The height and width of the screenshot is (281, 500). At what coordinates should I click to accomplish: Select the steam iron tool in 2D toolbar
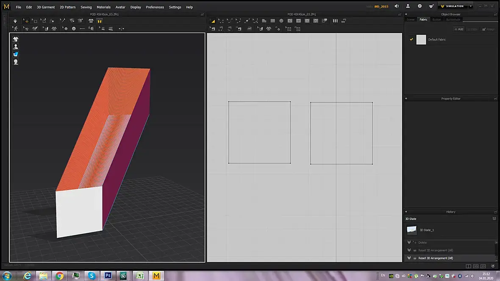(249, 29)
